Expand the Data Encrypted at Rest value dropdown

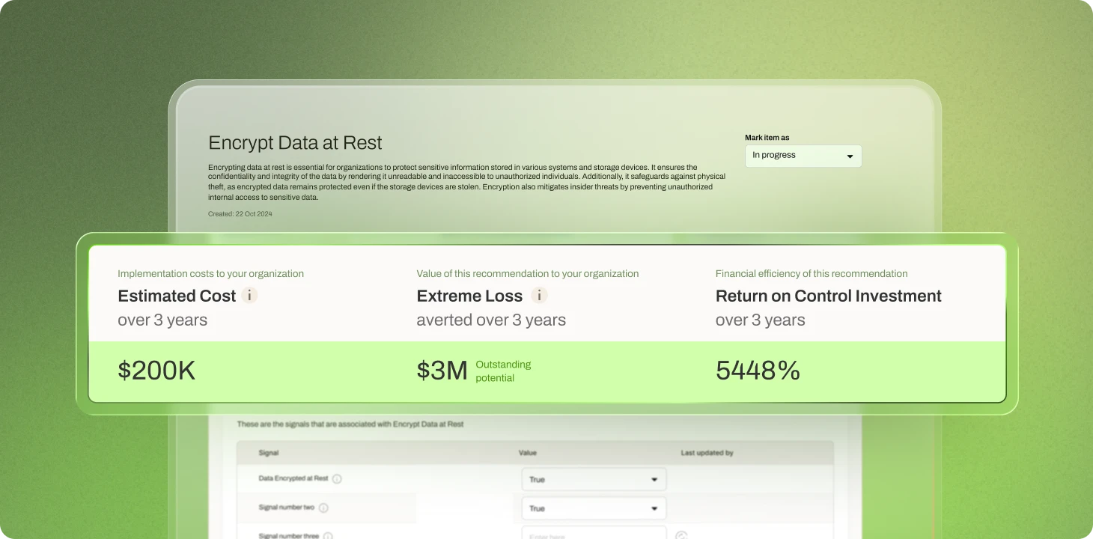593,479
